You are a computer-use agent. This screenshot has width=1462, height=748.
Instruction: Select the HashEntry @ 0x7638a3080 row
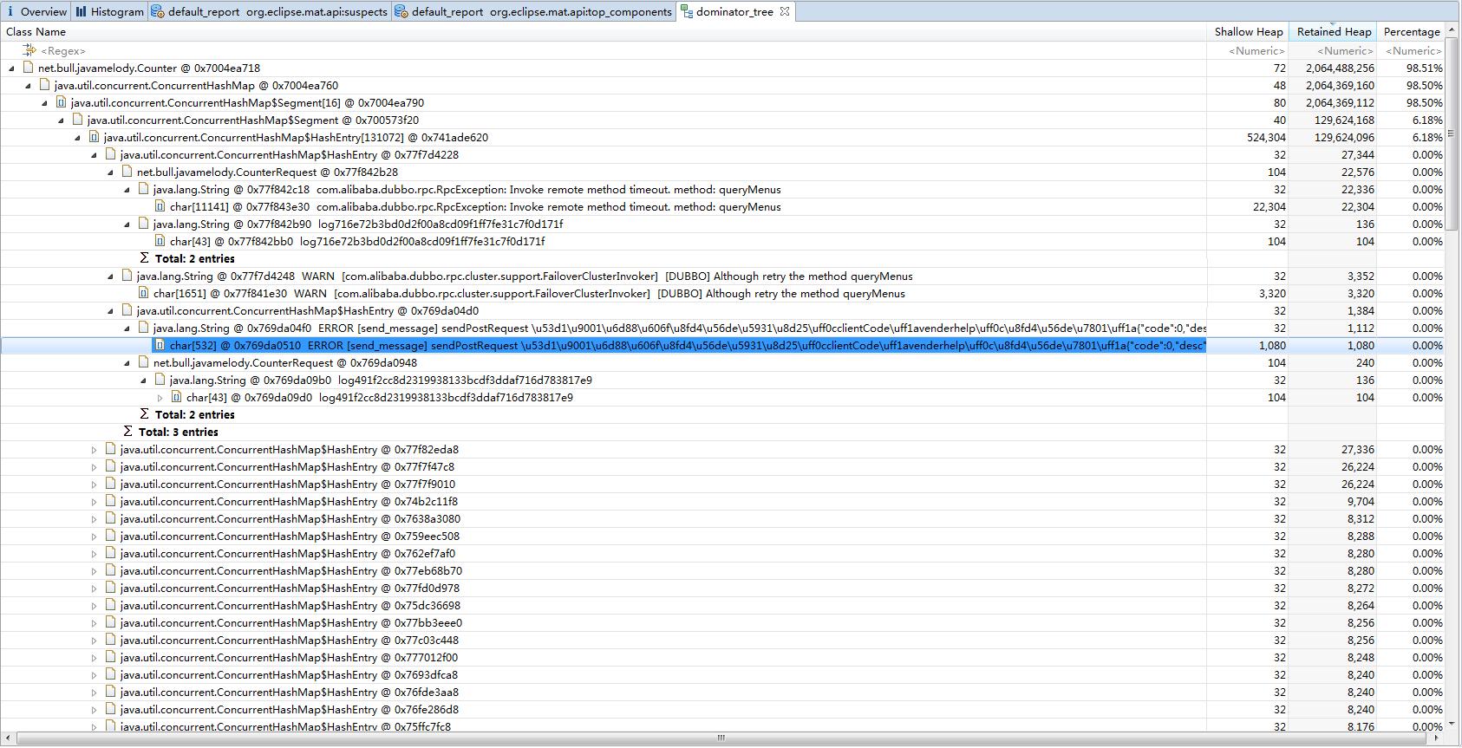pyautogui.click(x=721, y=518)
